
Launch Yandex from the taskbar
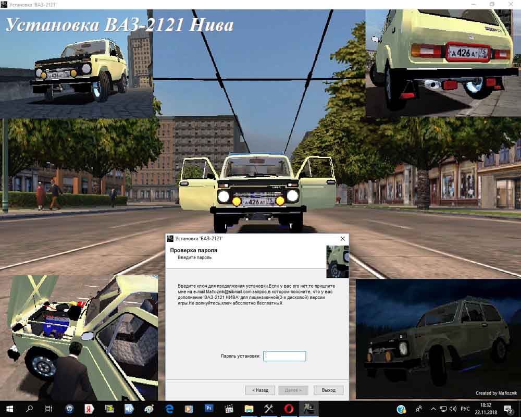pos(89,409)
